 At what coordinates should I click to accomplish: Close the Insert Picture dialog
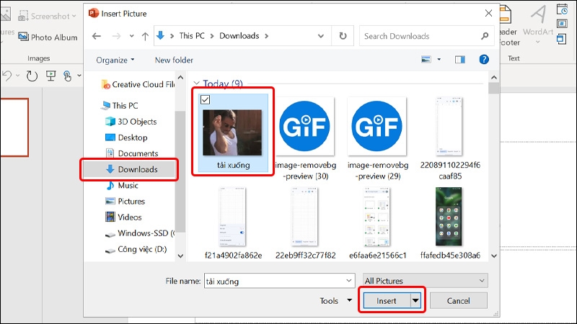[x=488, y=14]
